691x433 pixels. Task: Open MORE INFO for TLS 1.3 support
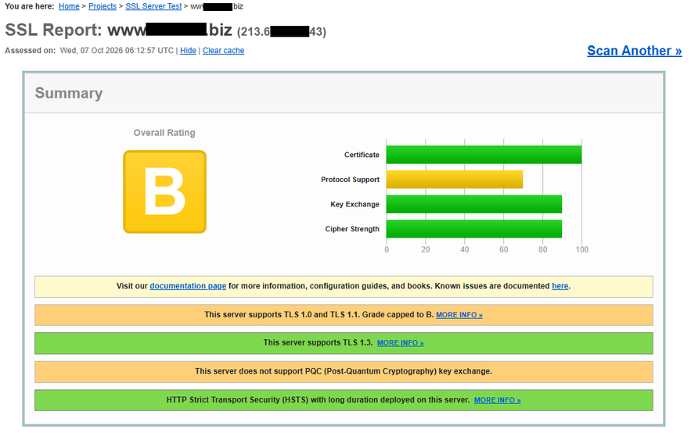coord(400,343)
